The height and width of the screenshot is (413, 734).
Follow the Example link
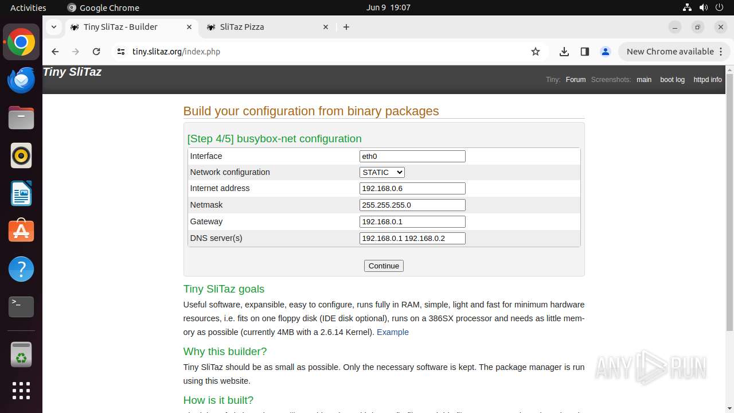tap(393, 332)
